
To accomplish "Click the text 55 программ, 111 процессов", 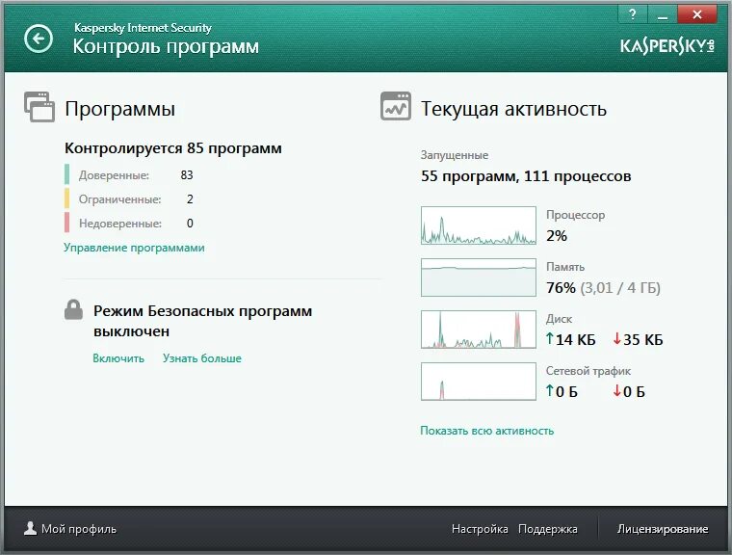I will pos(526,176).
